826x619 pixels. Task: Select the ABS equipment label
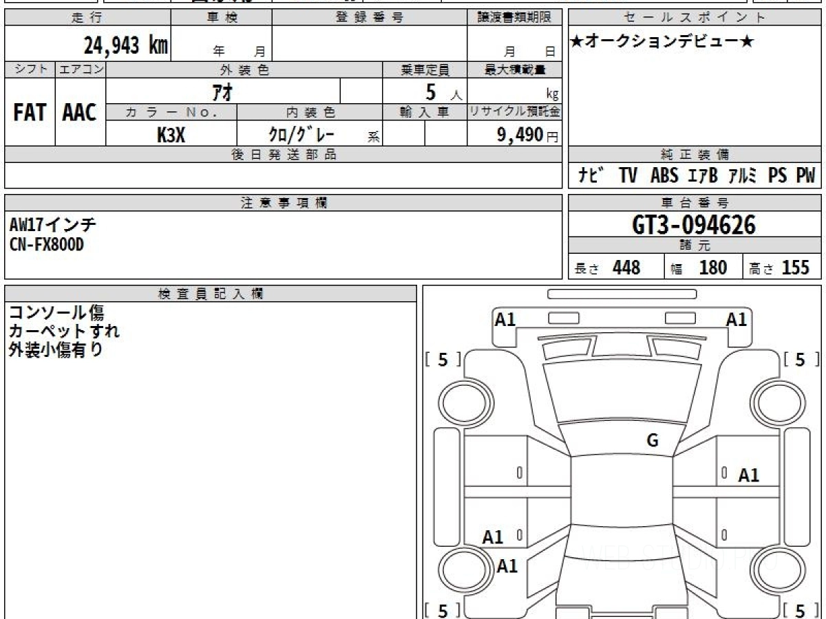tap(664, 176)
